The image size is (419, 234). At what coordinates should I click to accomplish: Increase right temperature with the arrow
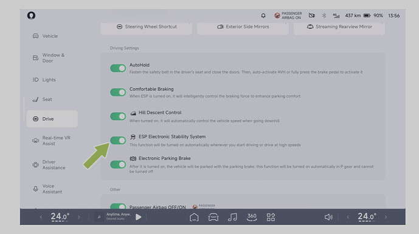pyautogui.click(x=386, y=217)
